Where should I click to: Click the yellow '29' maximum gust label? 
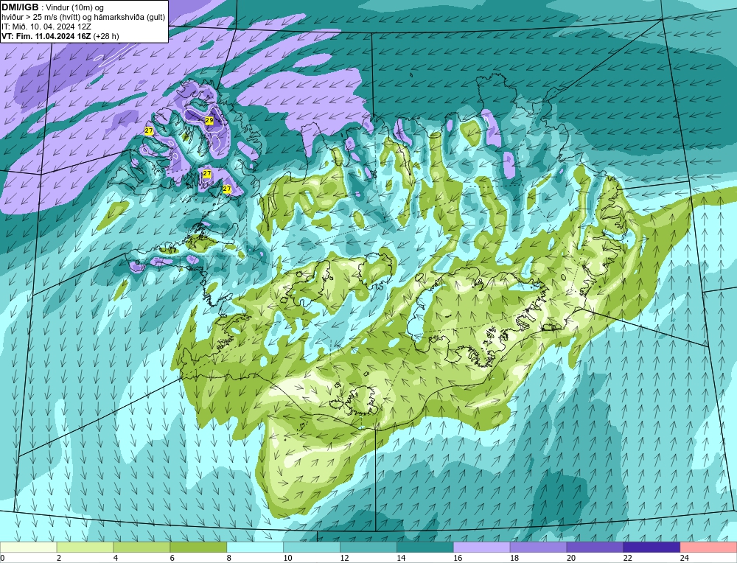pos(209,121)
